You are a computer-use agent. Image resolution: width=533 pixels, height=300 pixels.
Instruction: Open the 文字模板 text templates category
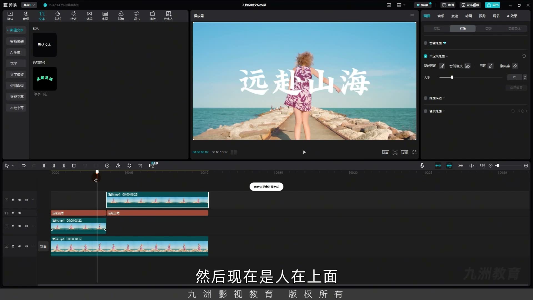[x=16, y=74]
